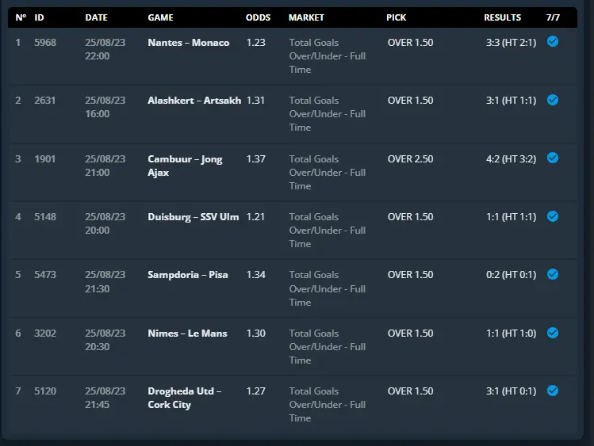
Task: Select the 1.37 odds value
Action: point(255,159)
